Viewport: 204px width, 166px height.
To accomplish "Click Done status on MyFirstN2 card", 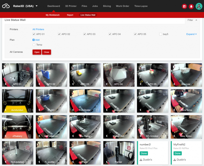I will tap(177, 153).
